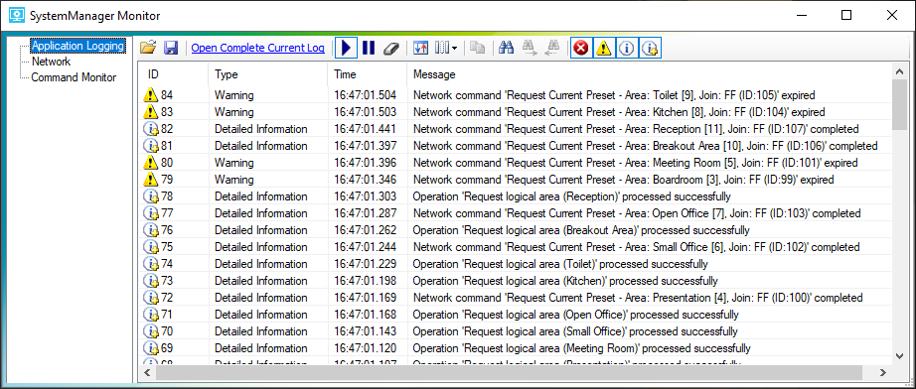Viewport: 916px width, 389px height.
Task: Open a log file with folder icon
Action: pos(148,48)
